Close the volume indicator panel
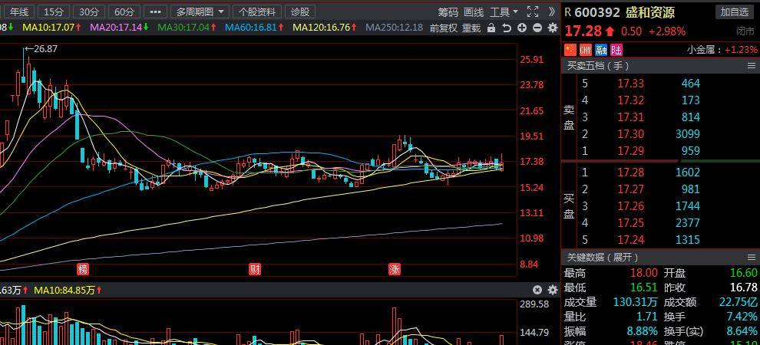Image resolution: width=760 pixels, height=345 pixels. pyautogui.click(x=537, y=290)
